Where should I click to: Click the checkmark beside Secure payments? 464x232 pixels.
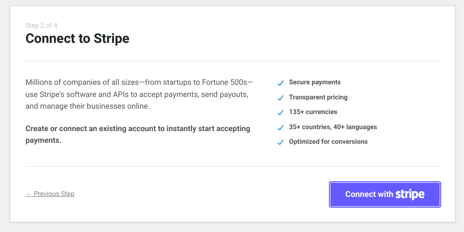click(x=281, y=83)
